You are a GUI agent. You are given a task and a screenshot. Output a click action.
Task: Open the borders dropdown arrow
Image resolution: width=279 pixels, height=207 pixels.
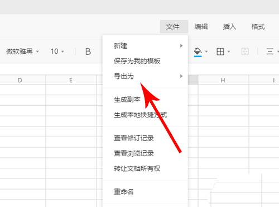click(229, 51)
